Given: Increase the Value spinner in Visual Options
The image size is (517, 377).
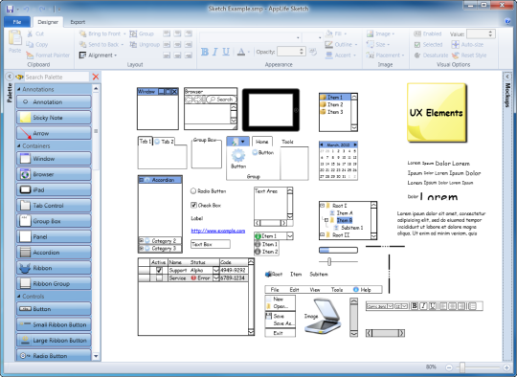Looking at the screenshot, I should [x=490, y=32].
